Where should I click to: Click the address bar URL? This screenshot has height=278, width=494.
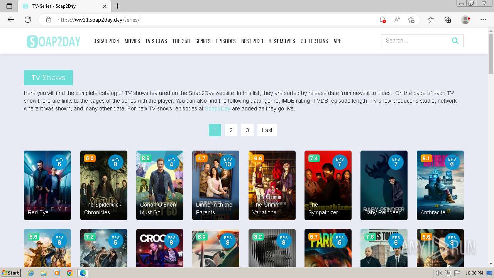tap(98, 20)
